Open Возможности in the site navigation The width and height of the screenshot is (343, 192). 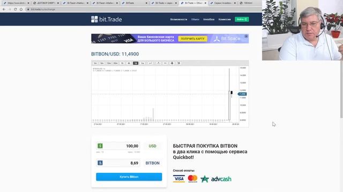pyautogui.click(x=178, y=19)
